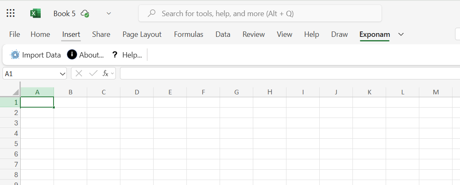Cancel entry with the X formula icon
Image resolution: width=460 pixels, height=185 pixels.
(78, 73)
